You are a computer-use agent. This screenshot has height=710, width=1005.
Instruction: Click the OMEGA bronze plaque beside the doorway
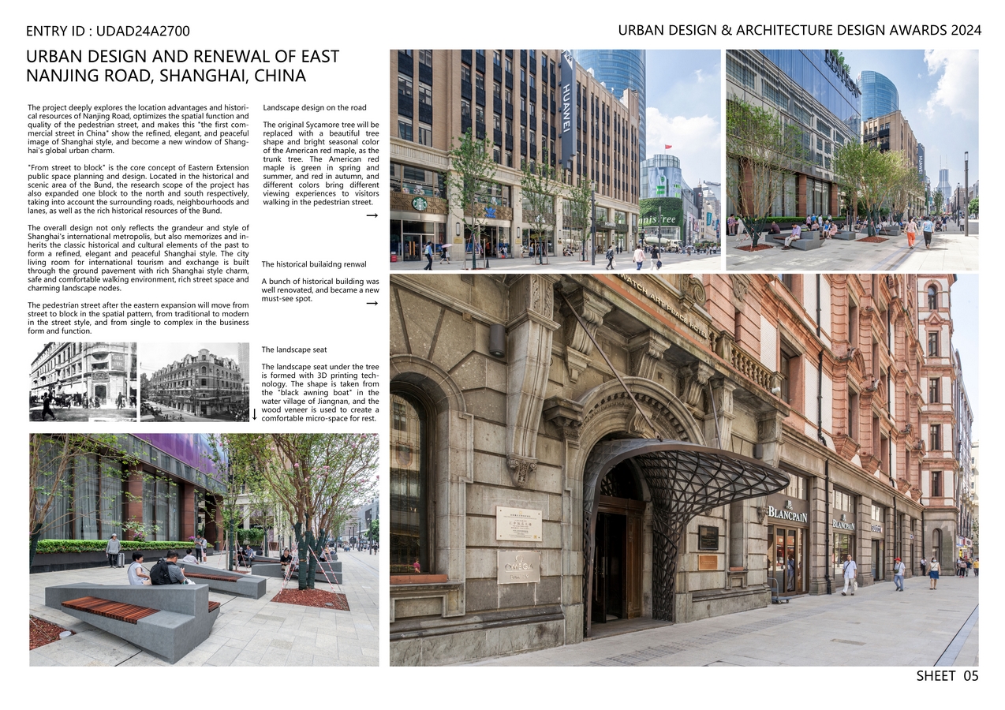click(519, 566)
